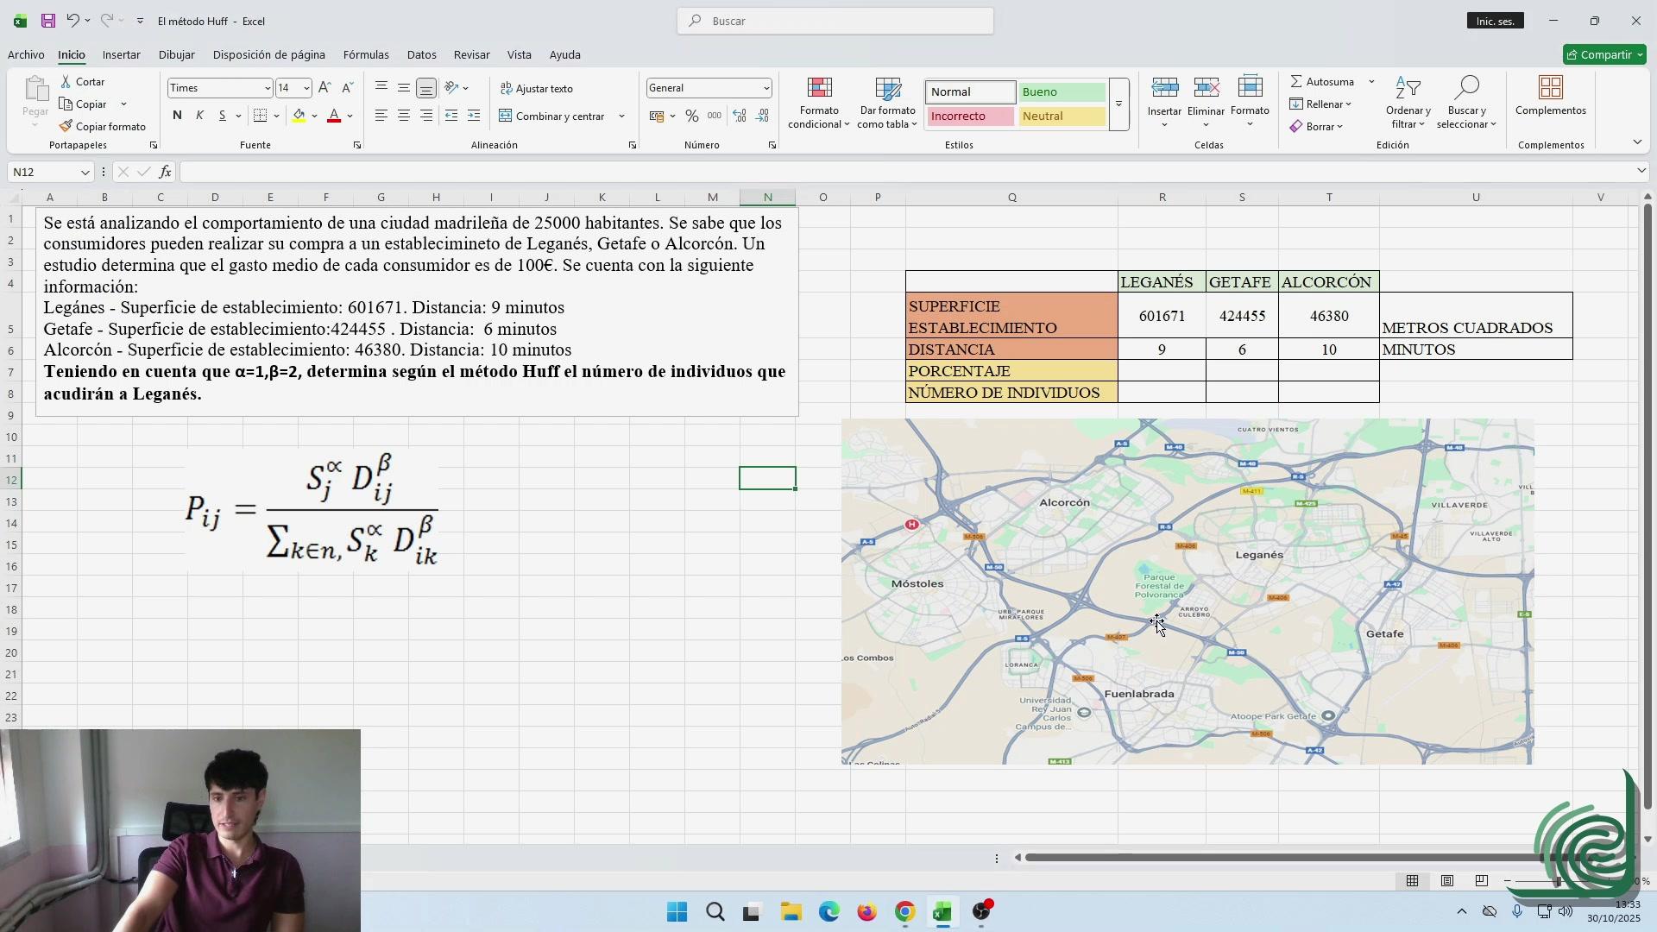1657x932 pixels.
Task: Toggle bold formatting (N)
Action: [x=177, y=116]
